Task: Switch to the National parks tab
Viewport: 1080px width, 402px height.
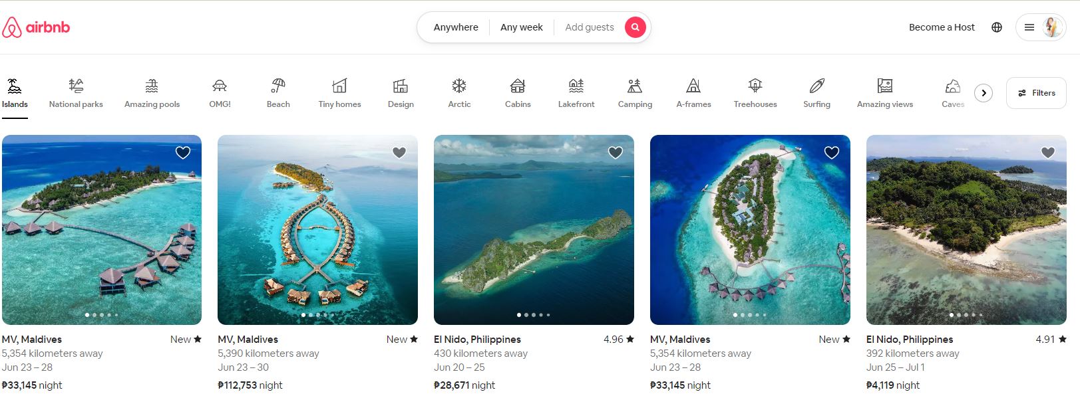Action: [x=76, y=92]
